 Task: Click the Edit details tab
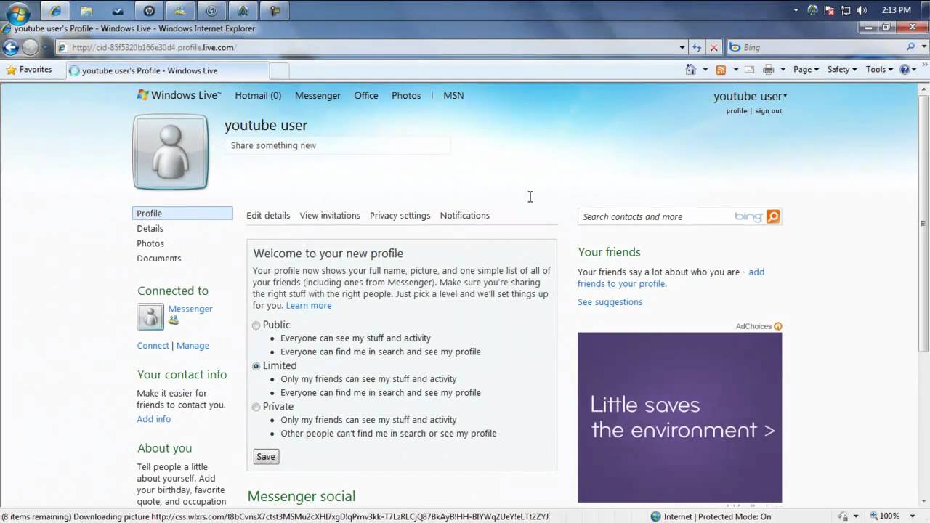coord(268,216)
